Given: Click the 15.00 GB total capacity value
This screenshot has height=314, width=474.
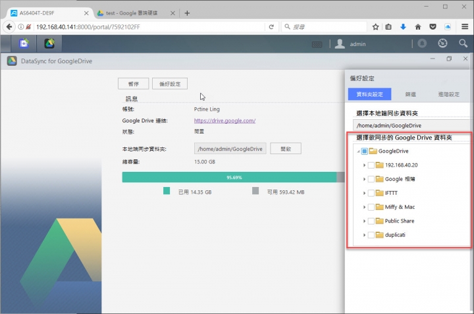Looking at the screenshot, I should coord(205,162).
